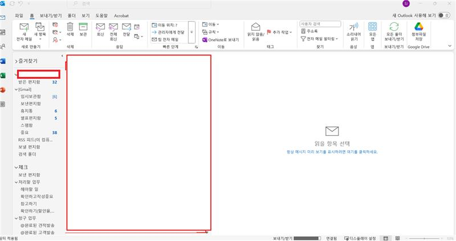The image size is (456, 241).
Task: Collapse the folder pane with the arrow
Action: 62,55
